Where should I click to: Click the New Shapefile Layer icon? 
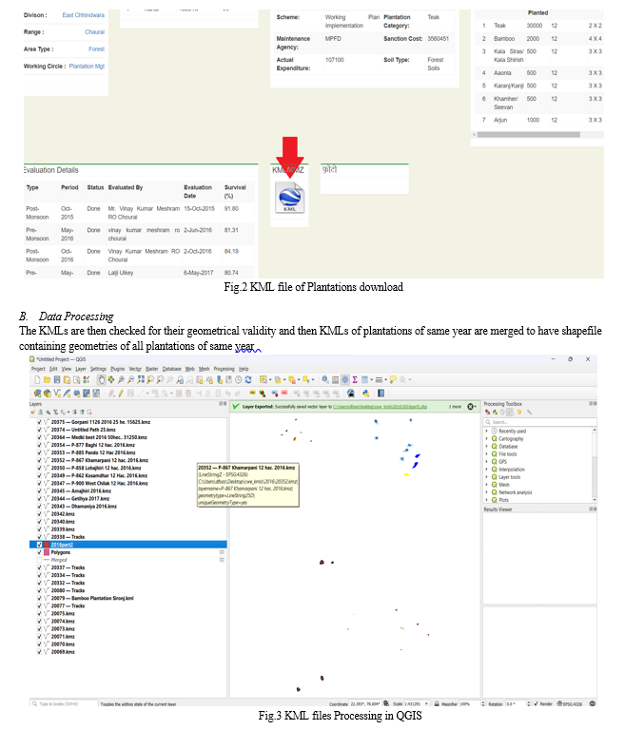[x=57, y=393]
